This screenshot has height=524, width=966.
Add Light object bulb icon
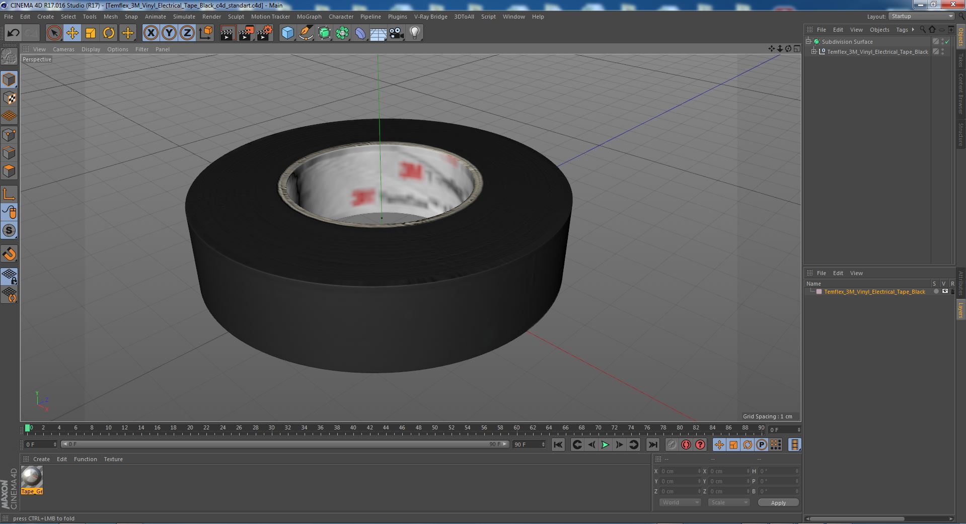[414, 33]
